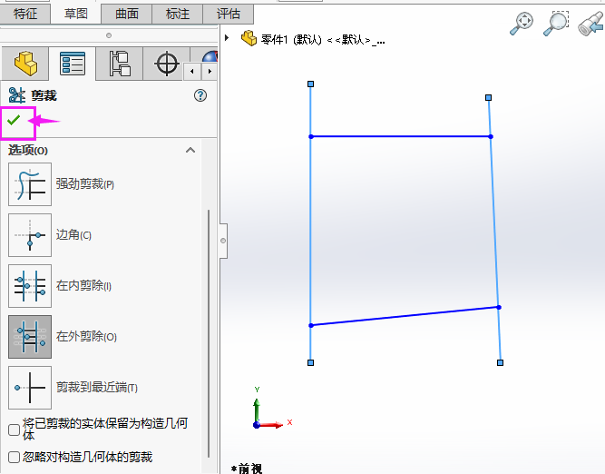Image resolution: width=605 pixels, height=474 pixels.
Task: Select the left vertical sketch line
Action: click(x=310, y=224)
